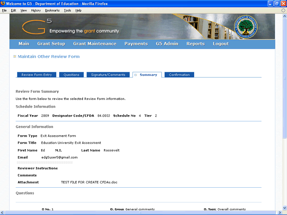Click 'Maintain Other Review Form' page title
This screenshot has width=287, height=215.
coord(49,56)
